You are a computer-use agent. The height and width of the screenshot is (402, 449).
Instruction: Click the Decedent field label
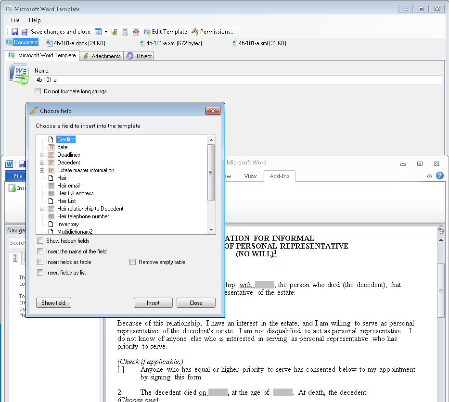click(x=69, y=163)
